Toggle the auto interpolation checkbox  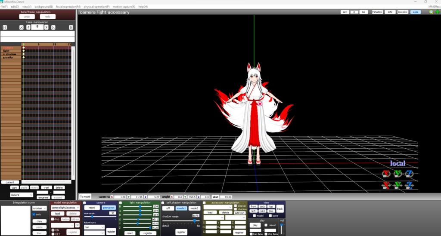[x=34, y=214]
